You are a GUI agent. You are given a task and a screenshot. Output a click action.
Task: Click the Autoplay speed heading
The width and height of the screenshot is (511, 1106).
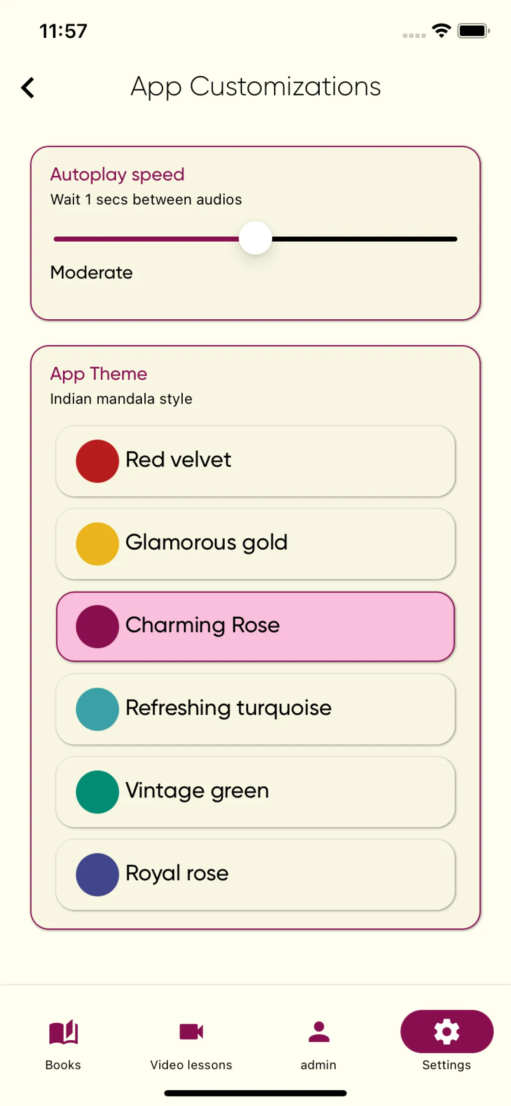click(117, 175)
